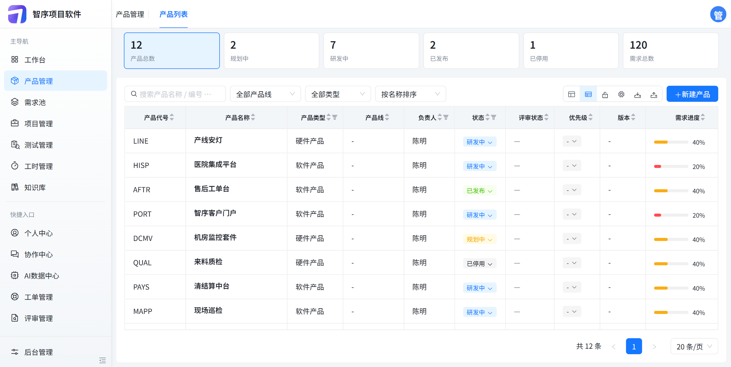This screenshot has width=731, height=367.
Task: Go to 需求池 in sidebar
Action: pyautogui.click(x=56, y=102)
